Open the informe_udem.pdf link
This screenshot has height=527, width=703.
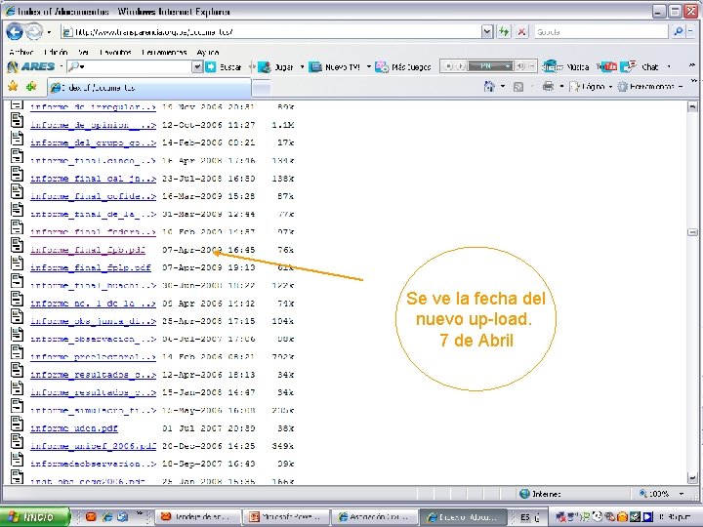pyautogui.click(x=74, y=428)
